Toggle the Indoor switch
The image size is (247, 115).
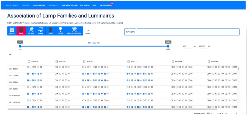coord(87,31)
